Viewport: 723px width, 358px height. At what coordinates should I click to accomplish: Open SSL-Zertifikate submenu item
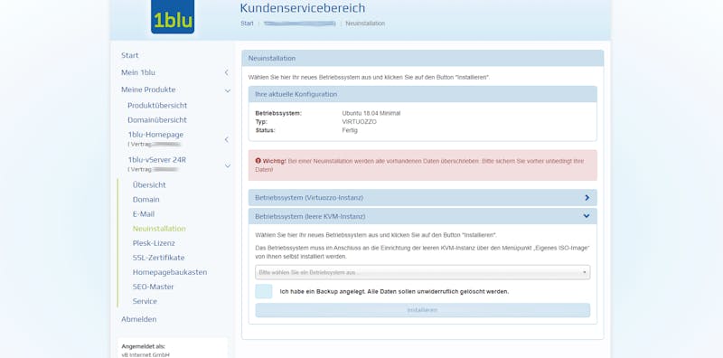(x=158, y=258)
